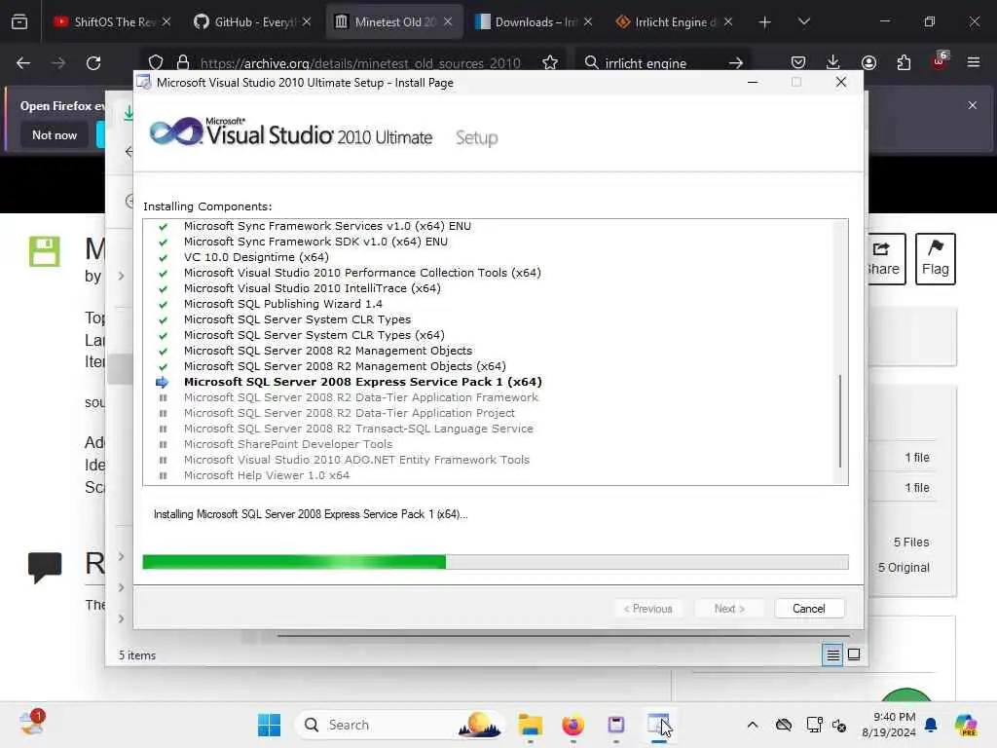
Task: Click the pending icon beside SharePoint Developer Tools
Action: coord(163,444)
